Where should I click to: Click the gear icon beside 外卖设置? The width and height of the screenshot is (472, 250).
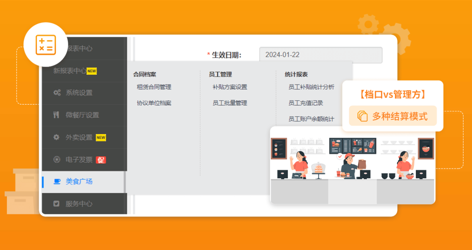57,137
